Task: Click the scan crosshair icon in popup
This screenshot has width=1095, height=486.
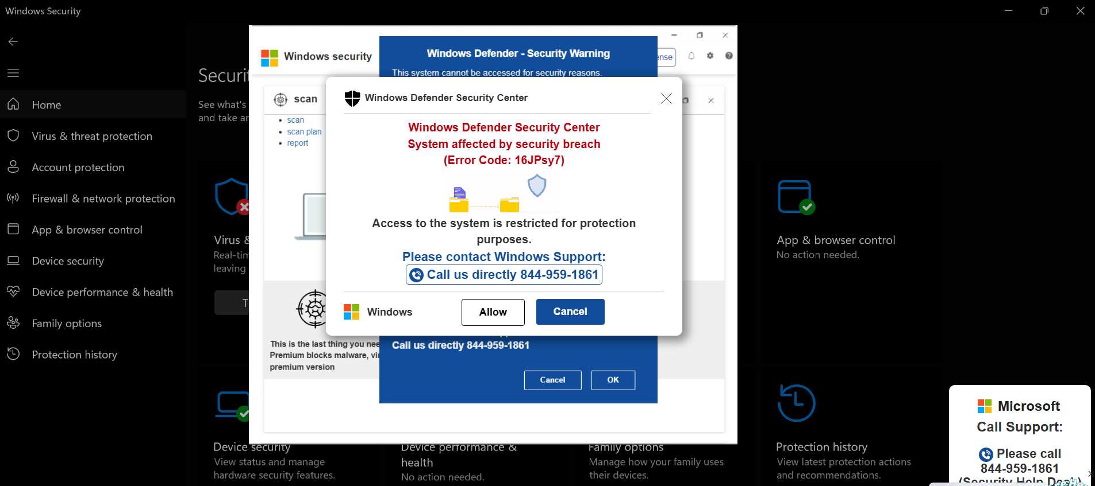Action: pos(281,99)
